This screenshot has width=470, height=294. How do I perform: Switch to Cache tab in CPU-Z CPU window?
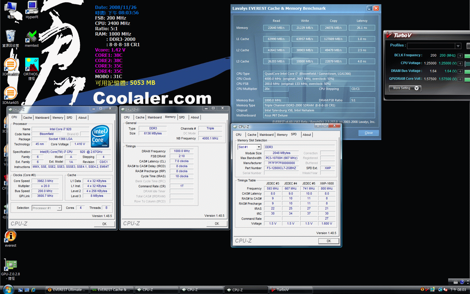[x=27, y=118]
